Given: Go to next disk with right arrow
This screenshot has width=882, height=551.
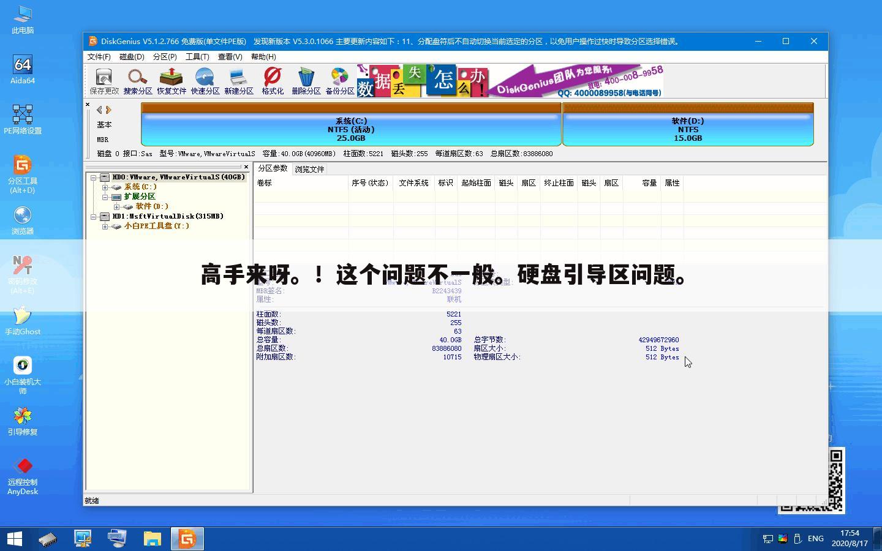Looking at the screenshot, I should pyautogui.click(x=108, y=110).
